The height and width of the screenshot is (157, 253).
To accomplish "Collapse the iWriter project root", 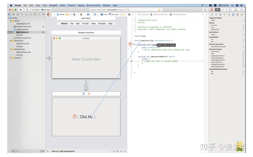I will [x=9, y=18].
